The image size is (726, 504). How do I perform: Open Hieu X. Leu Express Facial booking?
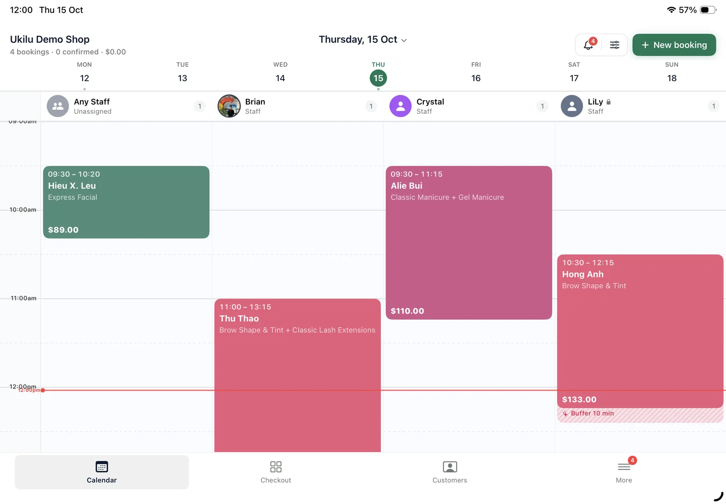click(x=126, y=202)
